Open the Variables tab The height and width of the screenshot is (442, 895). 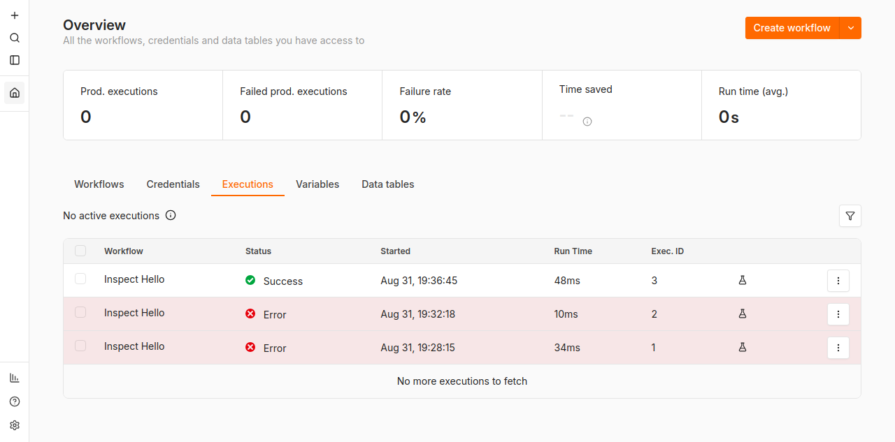[x=317, y=184]
